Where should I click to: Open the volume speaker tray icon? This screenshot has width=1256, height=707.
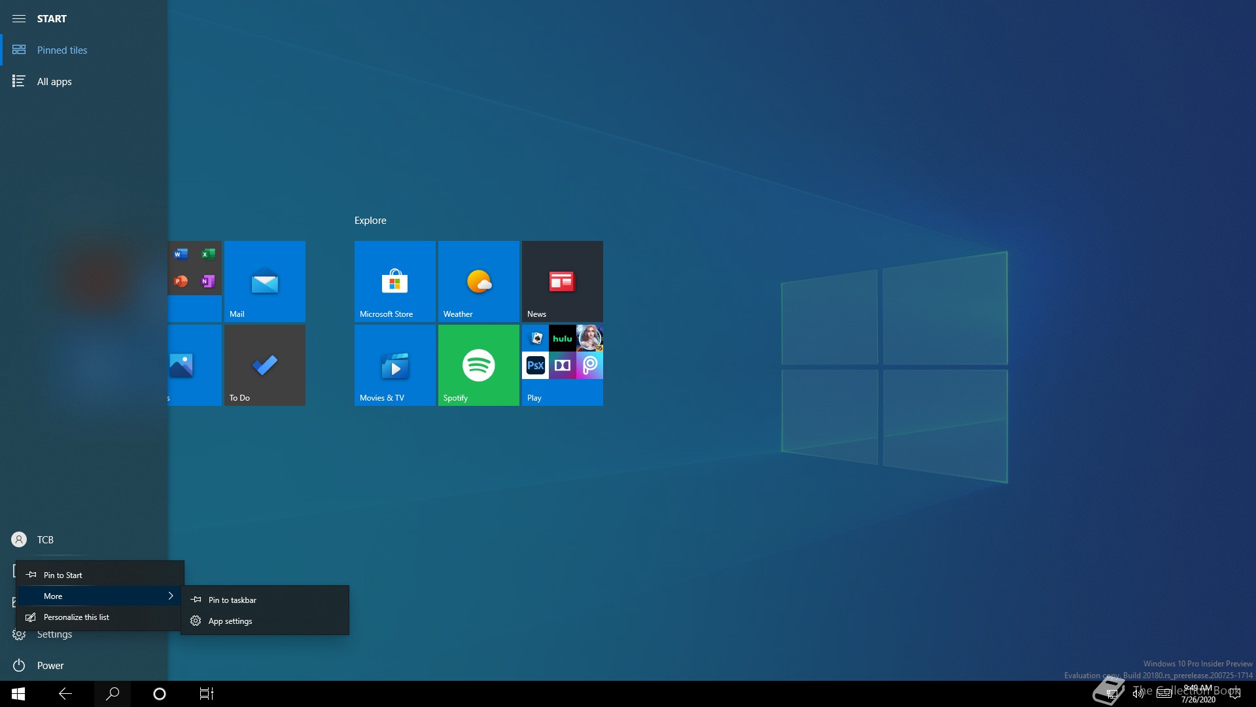pos(1138,694)
